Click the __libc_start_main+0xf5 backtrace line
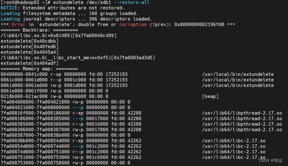This screenshot has width=288, height=166. pyautogui.click(x=78, y=58)
